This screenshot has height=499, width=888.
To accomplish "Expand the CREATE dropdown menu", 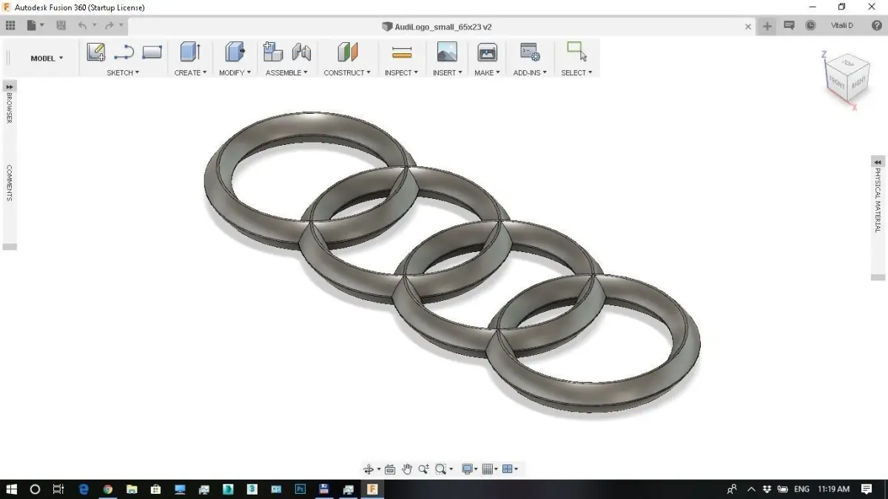I will tap(190, 72).
